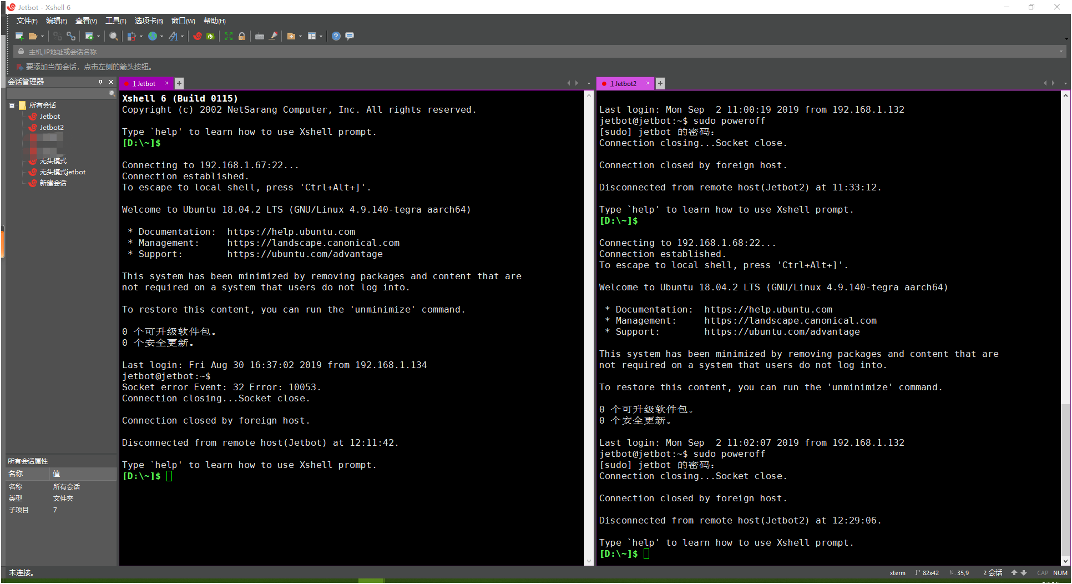Close the 1 Jetbot tab
Viewport: 1072px width, 584px height.
click(166, 83)
